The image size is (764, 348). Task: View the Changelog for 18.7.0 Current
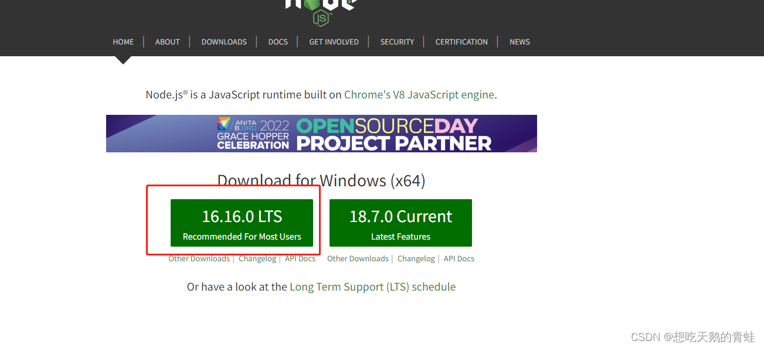416,258
